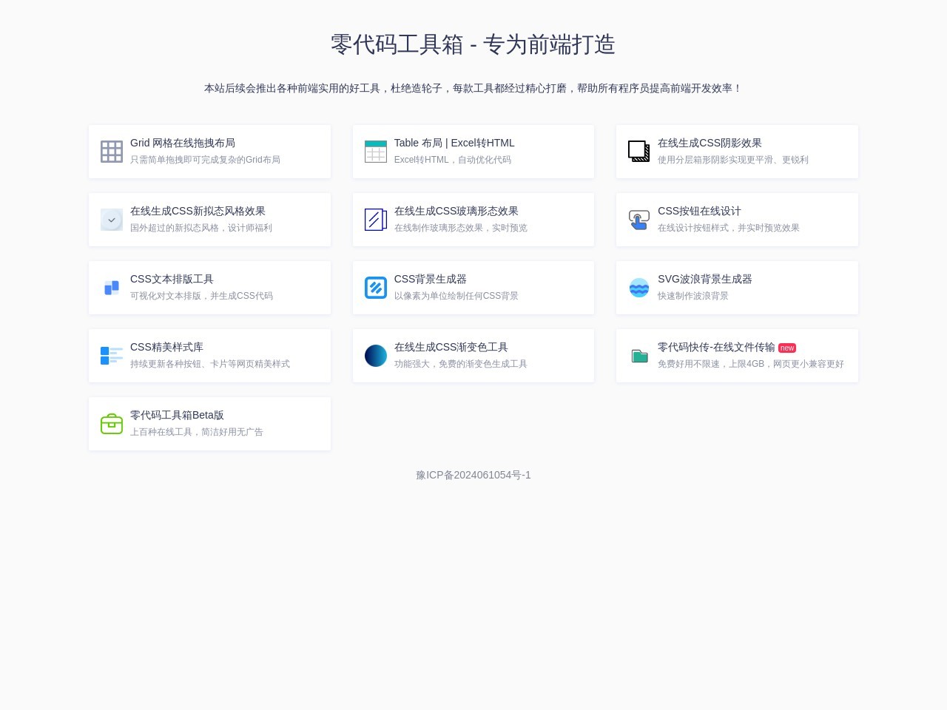Click the 豫ICP备2024061054号-1 footer link
The height and width of the screenshot is (710, 947).
[x=473, y=475]
